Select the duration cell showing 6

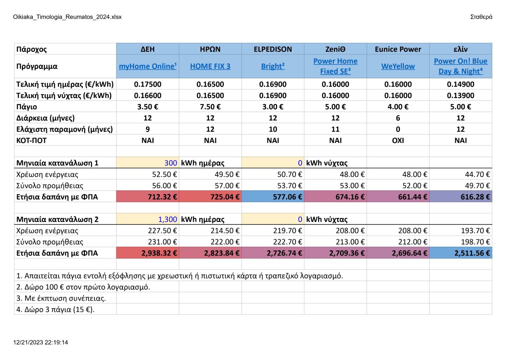[x=398, y=118]
